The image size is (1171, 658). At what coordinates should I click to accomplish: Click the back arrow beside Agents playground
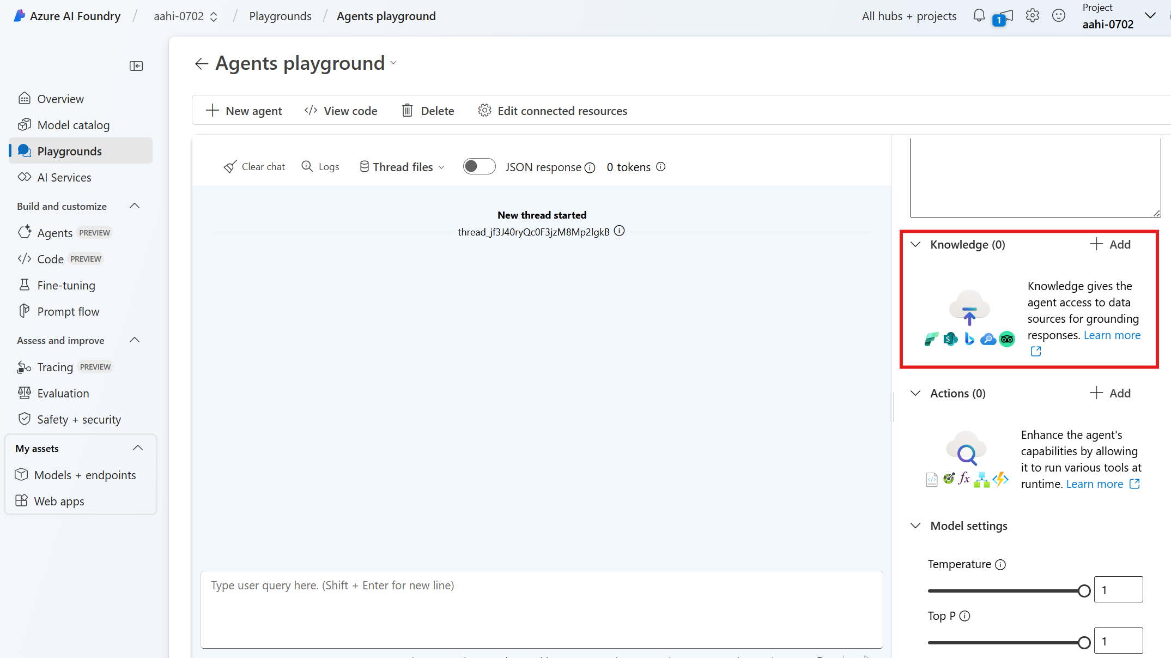tap(202, 64)
